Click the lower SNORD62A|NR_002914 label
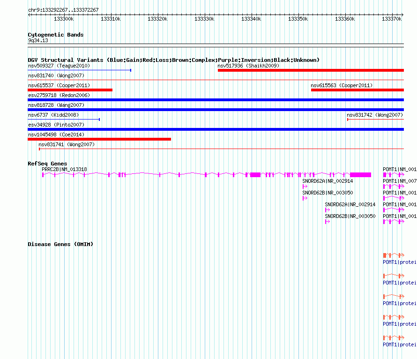 click(350, 204)
